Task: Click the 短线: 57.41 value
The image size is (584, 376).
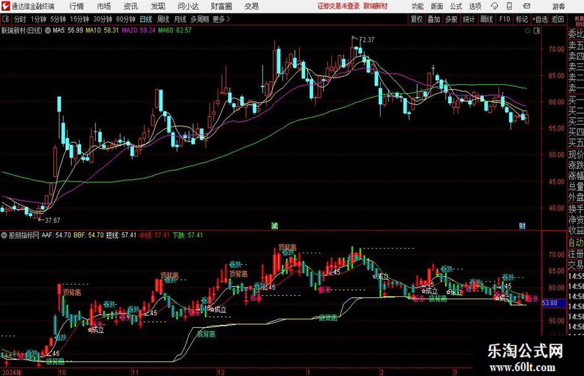Action: [121, 235]
